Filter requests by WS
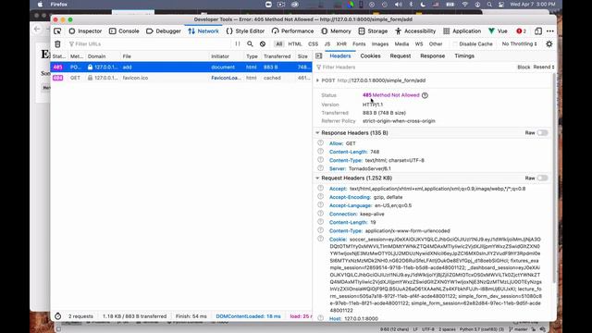Image resolution: width=592 pixels, height=333 pixels. 419,44
